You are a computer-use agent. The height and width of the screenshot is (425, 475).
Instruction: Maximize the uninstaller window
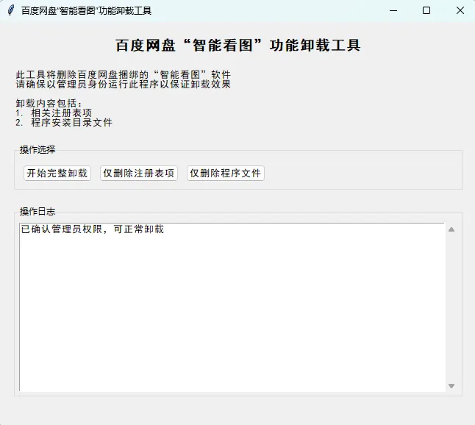426,10
